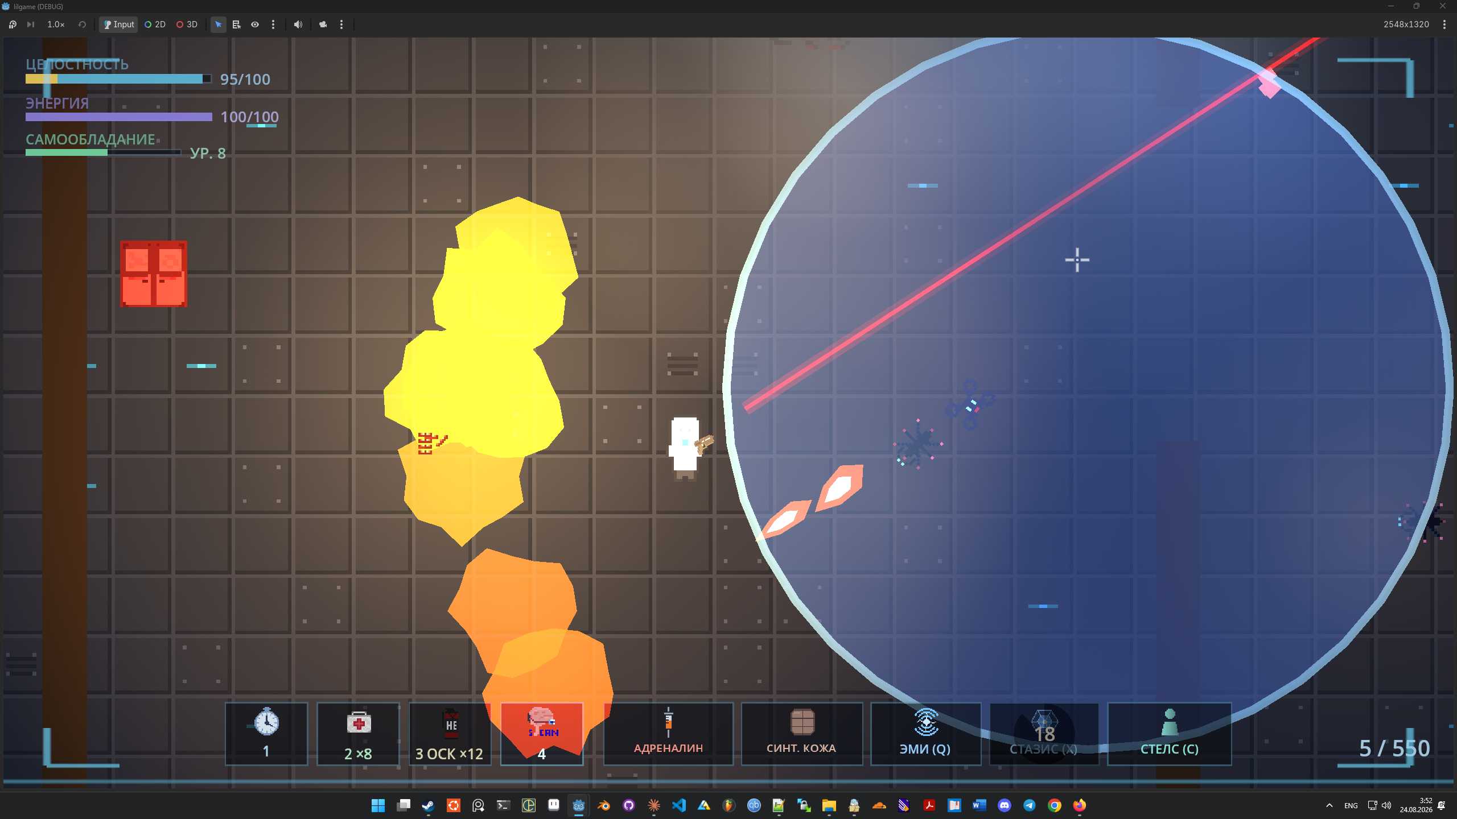Activate the ЭМИ (Q) ability
Viewport: 1457px width, 819px height.
pos(925,734)
